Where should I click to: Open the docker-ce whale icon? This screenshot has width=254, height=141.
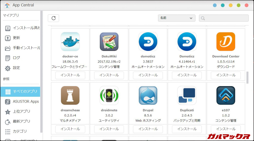point(70,42)
